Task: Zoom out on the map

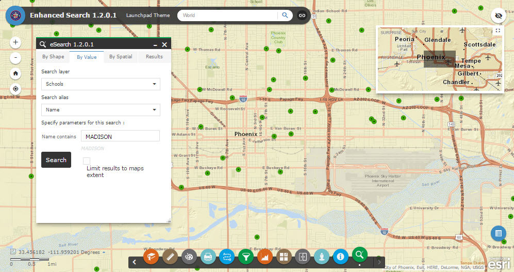Action: point(15,58)
